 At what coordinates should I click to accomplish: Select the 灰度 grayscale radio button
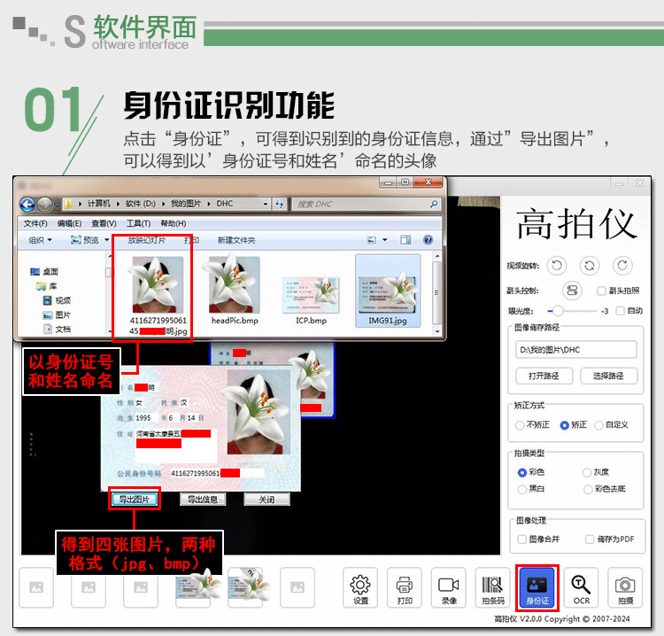[588, 472]
